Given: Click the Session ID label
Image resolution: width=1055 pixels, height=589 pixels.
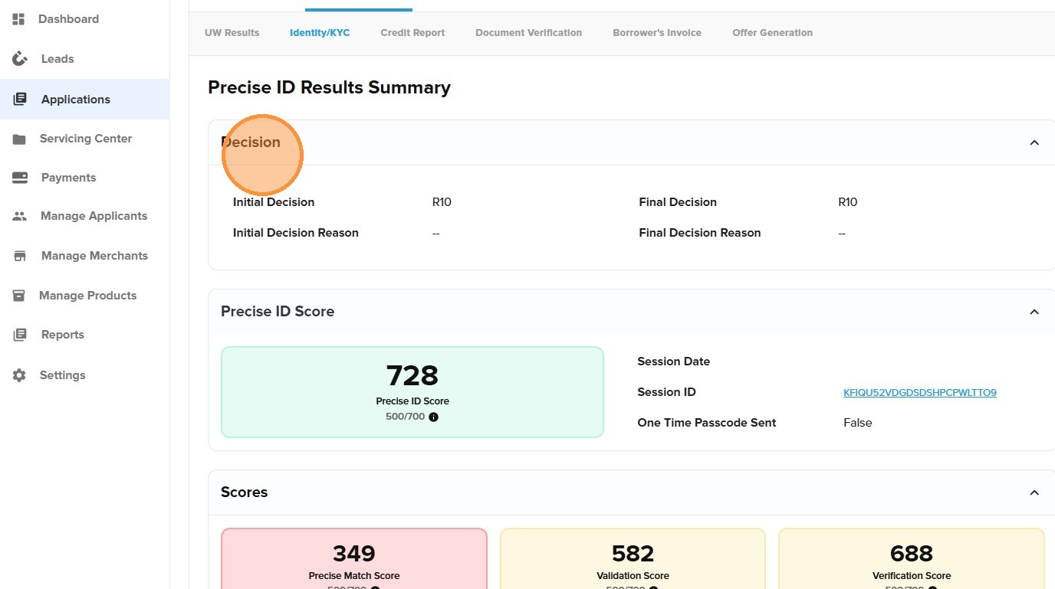Looking at the screenshot, I should [x=667, y=392].
